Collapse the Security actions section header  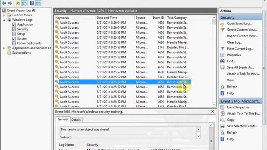point(240,17)
